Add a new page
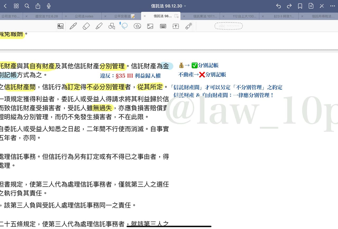 [x=311, y=6]
